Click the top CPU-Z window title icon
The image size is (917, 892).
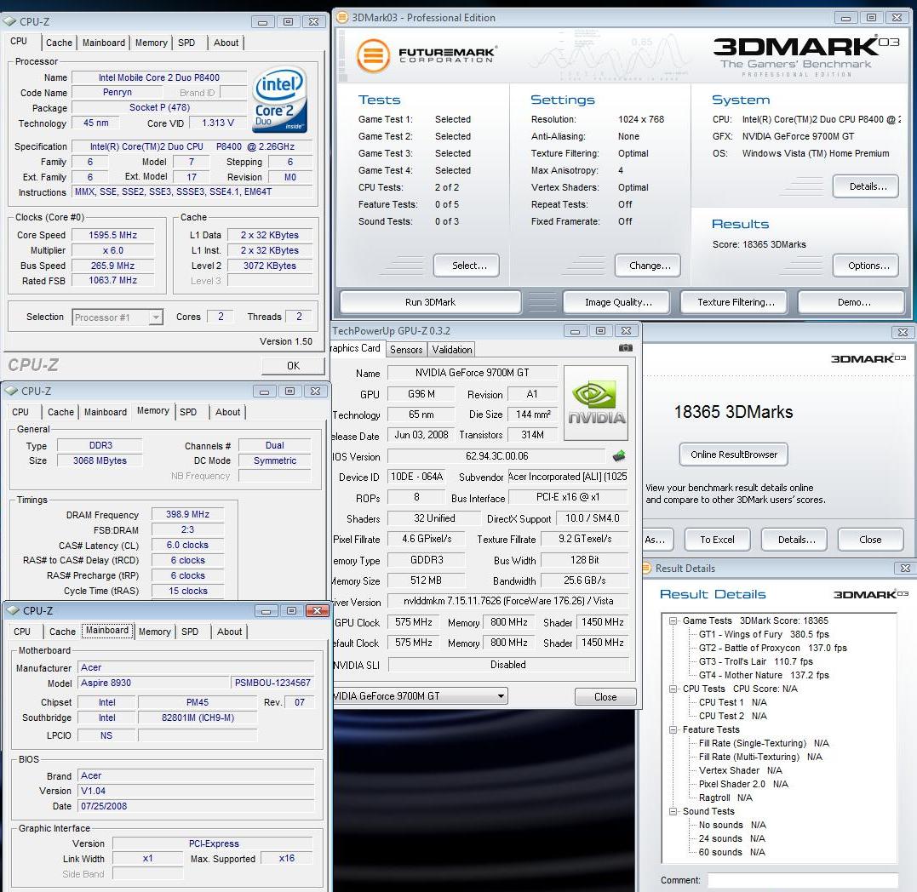[10, 21]
